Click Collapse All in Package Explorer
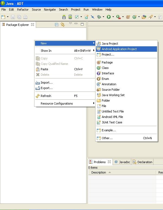Image resolution: width=163 pixels, height=210 pixels. [x=57, y=25]
